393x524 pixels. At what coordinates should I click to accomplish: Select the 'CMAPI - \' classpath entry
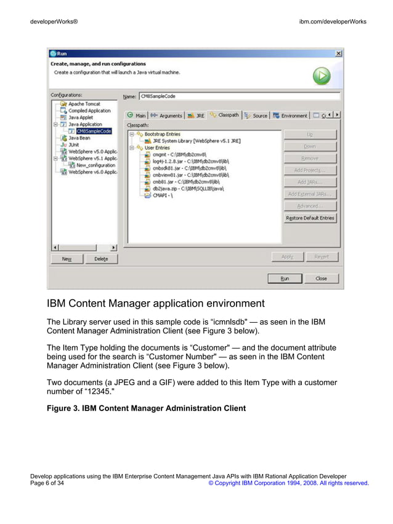tap(163, 196)
